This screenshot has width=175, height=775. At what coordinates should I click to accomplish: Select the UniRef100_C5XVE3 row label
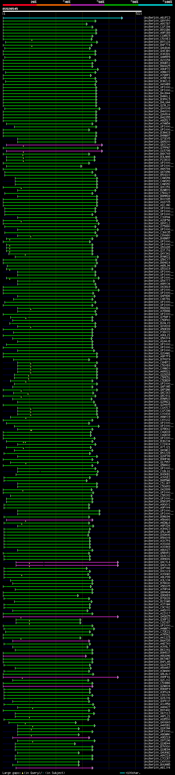157,39
